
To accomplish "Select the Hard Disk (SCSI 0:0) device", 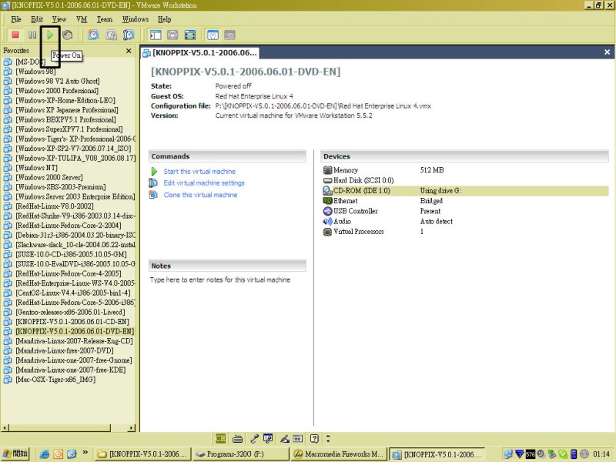I will pos(465,180).
